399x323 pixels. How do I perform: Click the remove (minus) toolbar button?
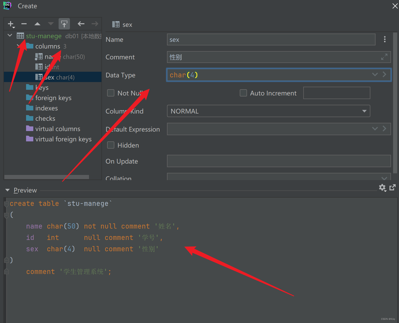click(24, 24)
